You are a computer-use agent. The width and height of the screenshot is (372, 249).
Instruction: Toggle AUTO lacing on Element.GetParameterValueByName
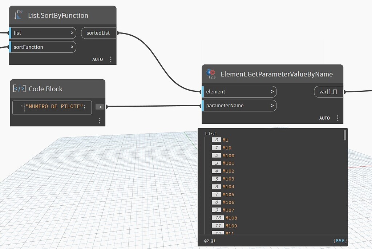click(x=324, y=118)
